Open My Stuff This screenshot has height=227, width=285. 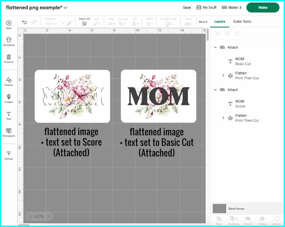pos(206,8)
